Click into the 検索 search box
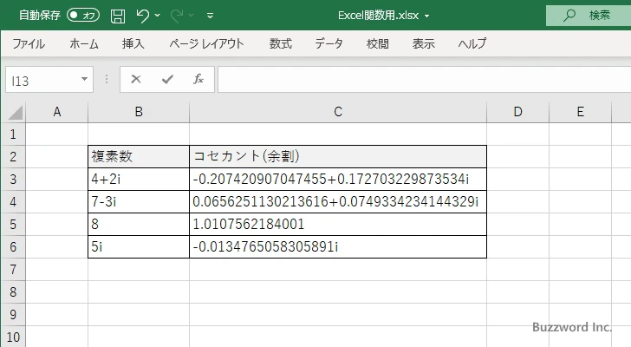631x347 pixels. (589, 16)
